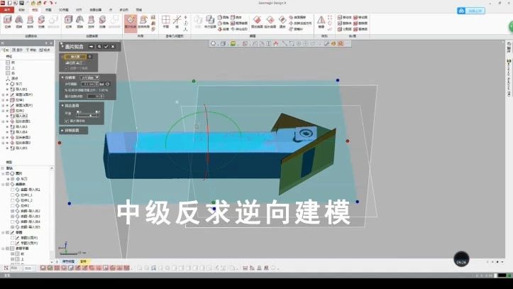This screenshot has height=289, width=513.
Task: Adjust the smoothness (平滑) slider
Action: point(87,113)
